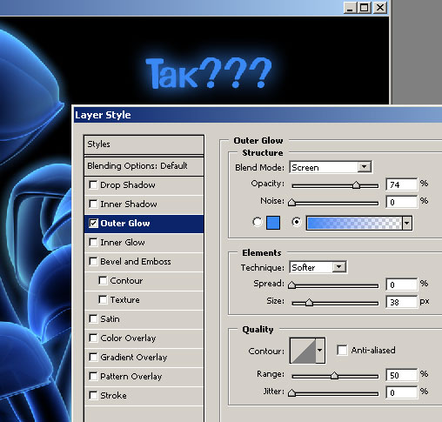Click the Range value field showing 50
Viewport: 442px width, 422px height.
(402, 375)
